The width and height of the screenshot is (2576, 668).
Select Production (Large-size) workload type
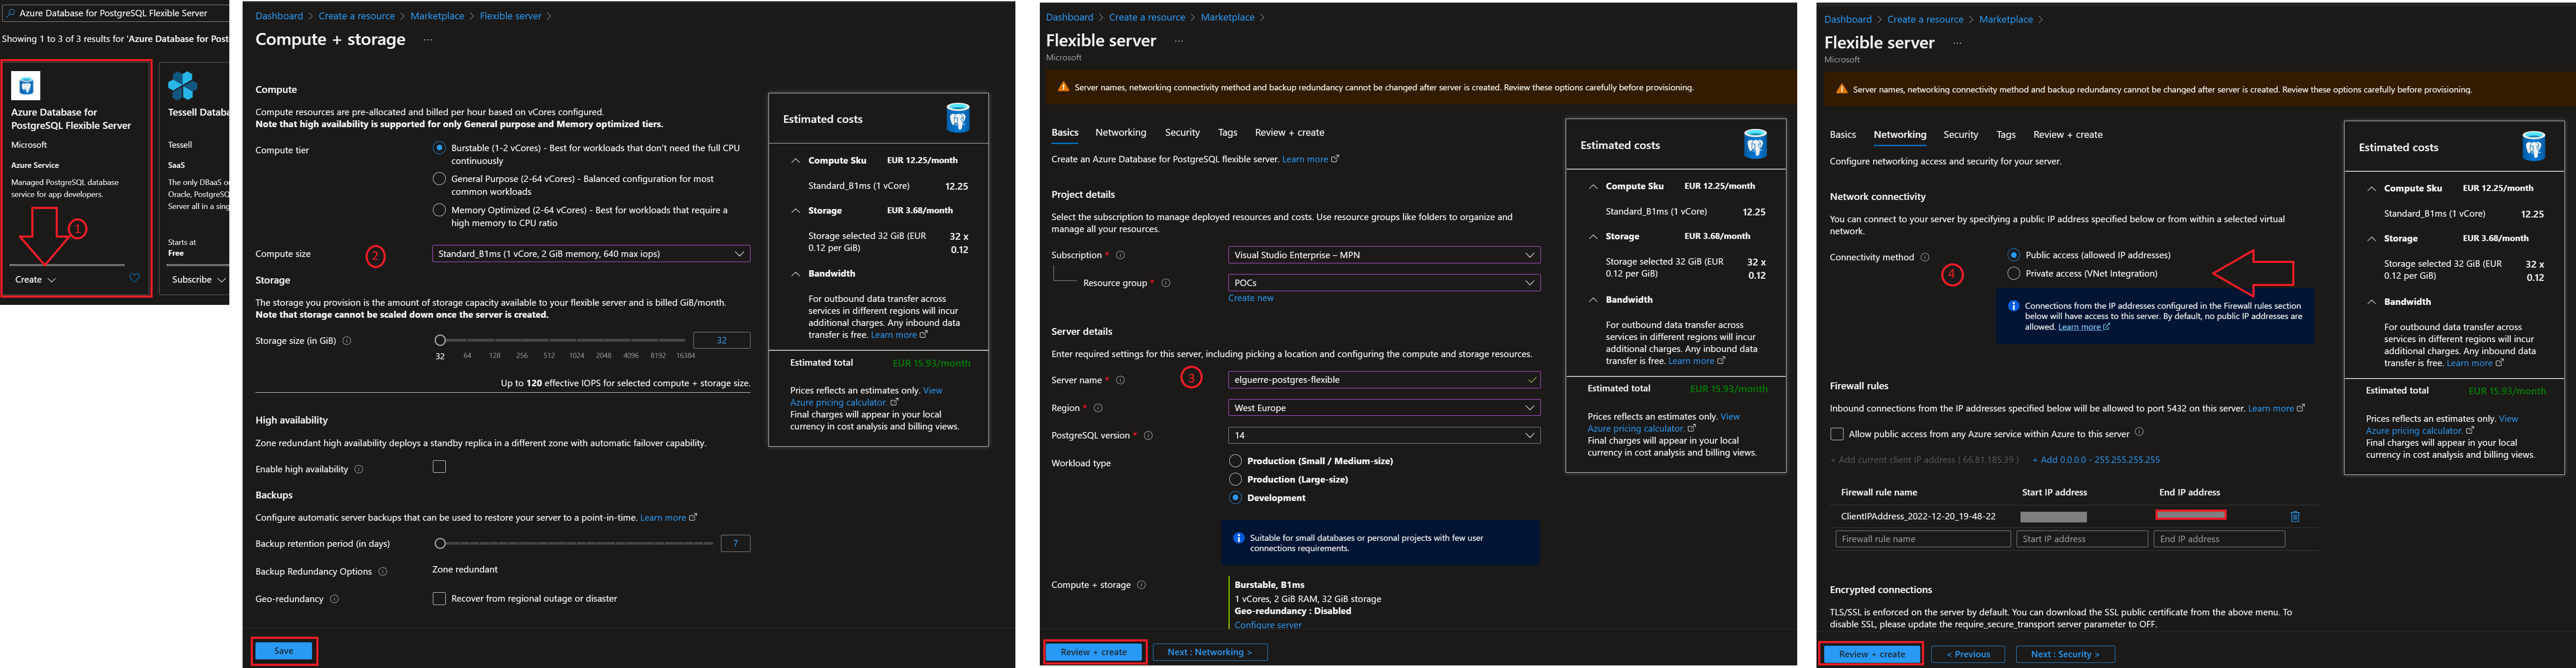[x=1235, y=479]
